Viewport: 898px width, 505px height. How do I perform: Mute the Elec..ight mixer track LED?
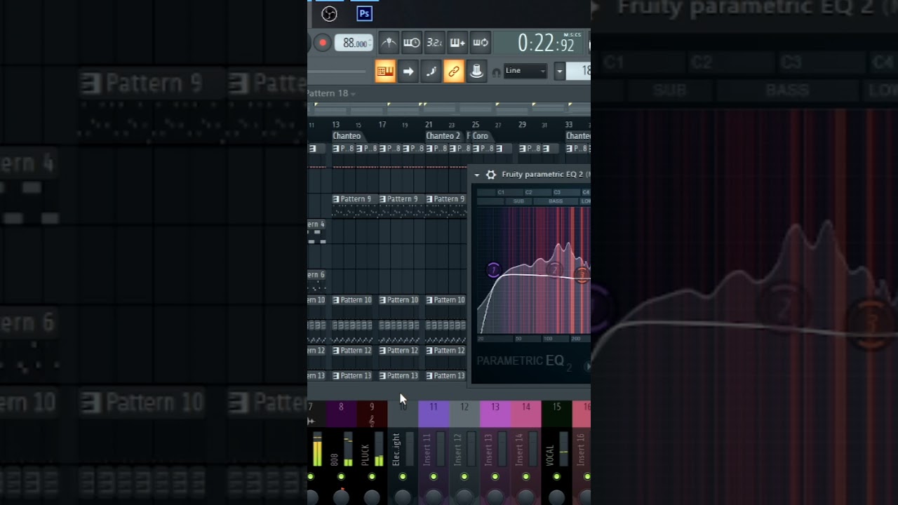point(403,477)
